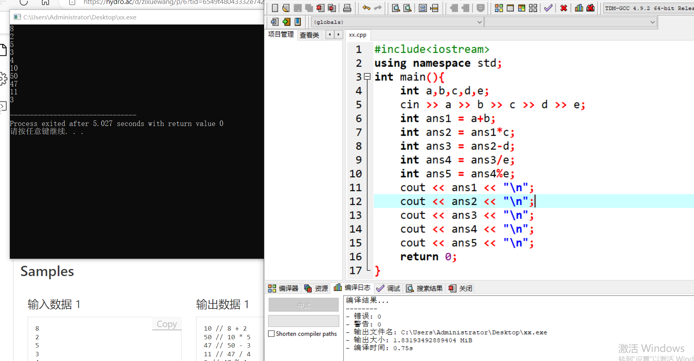
Task: Click the Print toolbar icon
Action: (347, 8)
